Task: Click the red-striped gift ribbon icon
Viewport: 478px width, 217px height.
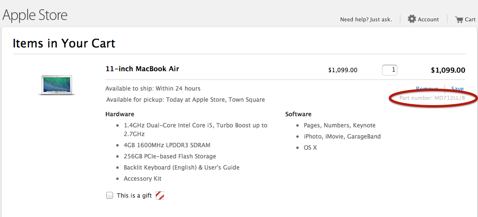Action: 160,195
